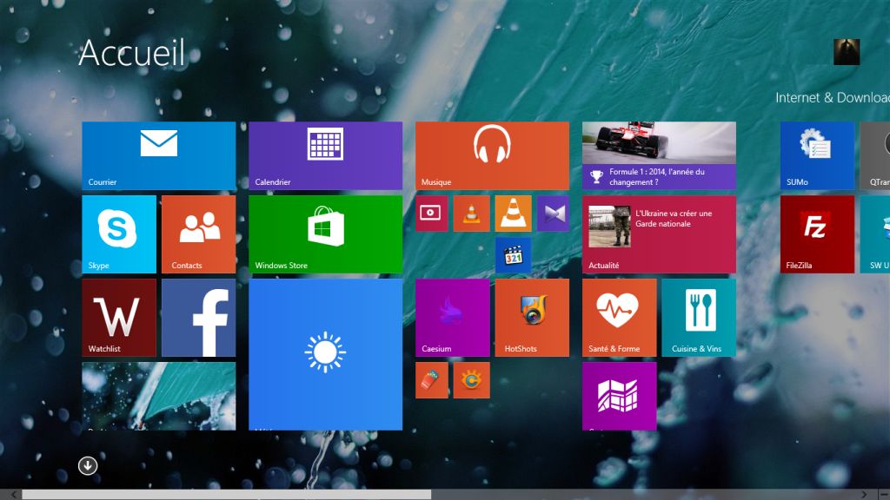The width and height of the screenshot is (890, 500).
Task: Open the Actualité news tile
Action: point(659,234)
